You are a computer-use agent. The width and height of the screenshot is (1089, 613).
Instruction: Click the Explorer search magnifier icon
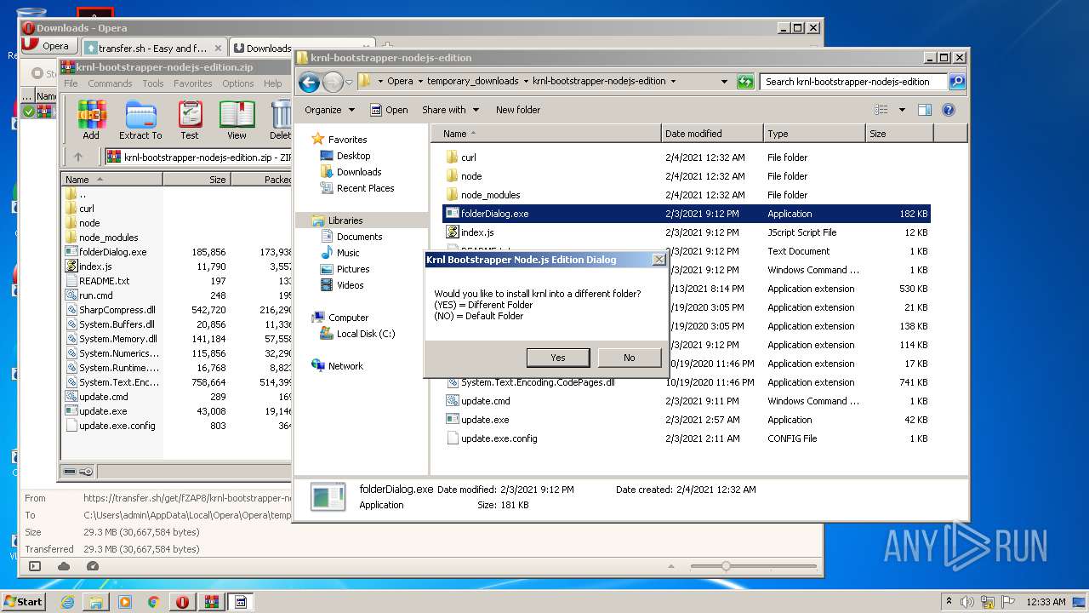pos(957,82)
